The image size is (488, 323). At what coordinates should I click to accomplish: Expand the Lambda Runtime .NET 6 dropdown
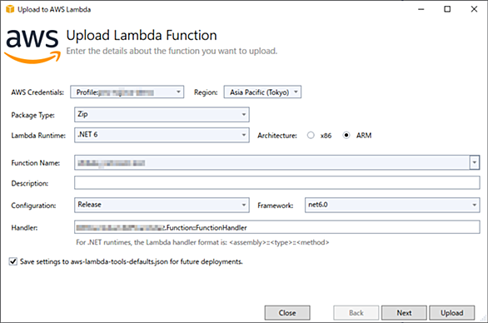162,135
